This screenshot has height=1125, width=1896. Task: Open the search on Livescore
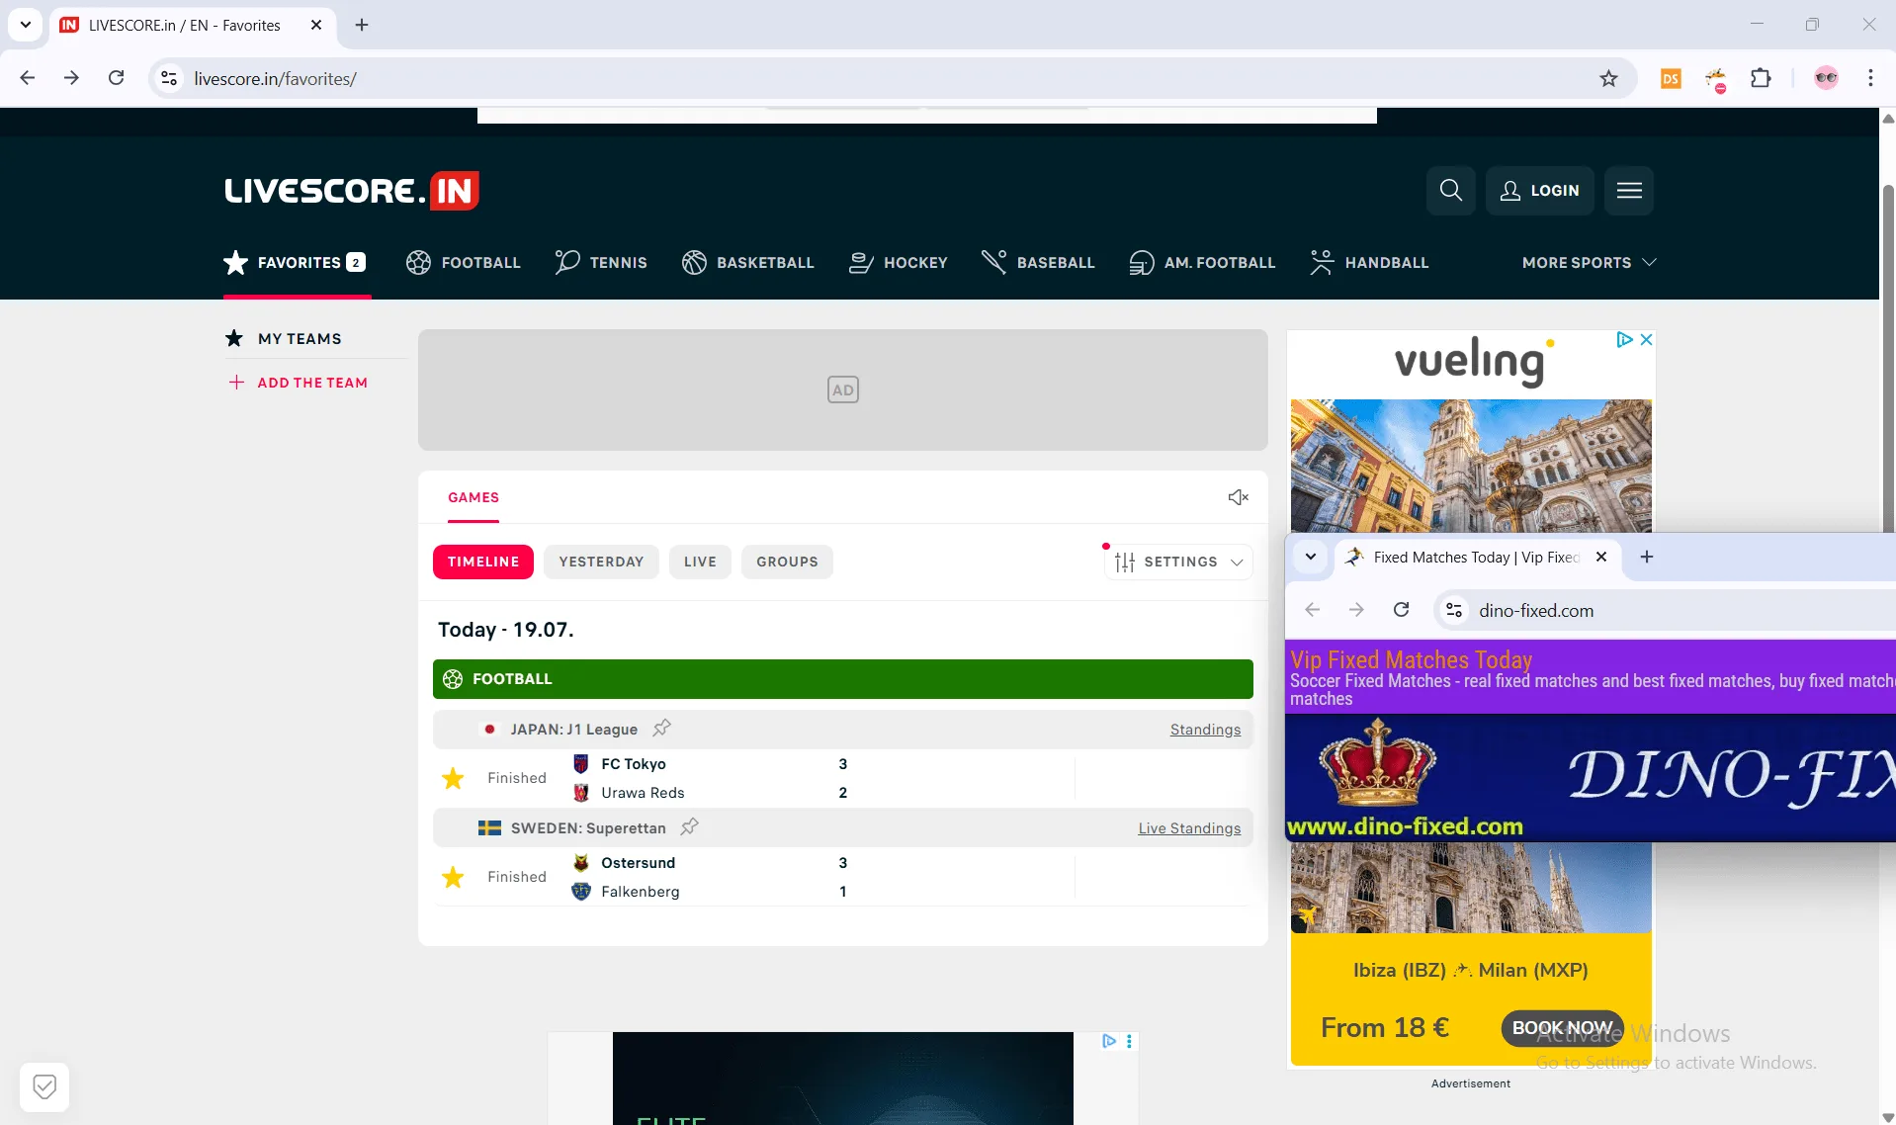pyautogui.click(x=1450, y=190)
